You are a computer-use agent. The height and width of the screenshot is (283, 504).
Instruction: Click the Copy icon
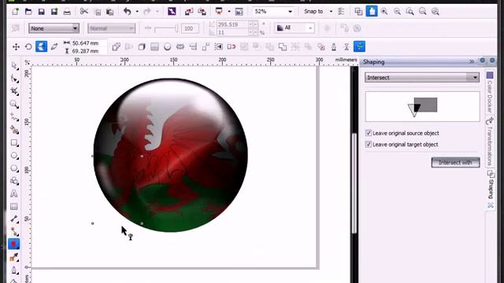coord(98,12)
